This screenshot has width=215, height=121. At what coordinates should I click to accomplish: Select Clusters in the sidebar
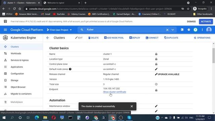pyautogui.click(x=21, y=47)
